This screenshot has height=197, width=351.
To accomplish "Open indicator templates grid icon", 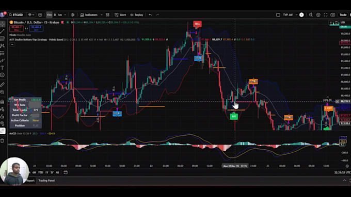I will [107, 15].
